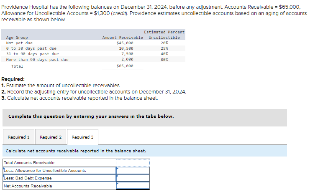Select the Required 3 tab
328x192 pixels.
83,137
